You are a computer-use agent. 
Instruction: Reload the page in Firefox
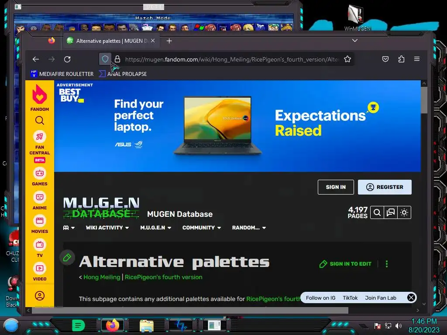click(67, 59)
